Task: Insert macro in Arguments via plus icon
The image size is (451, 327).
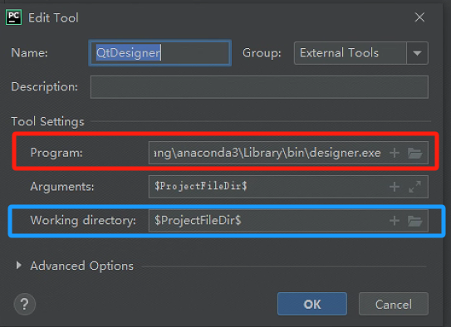Action: [x=395, y=187]
